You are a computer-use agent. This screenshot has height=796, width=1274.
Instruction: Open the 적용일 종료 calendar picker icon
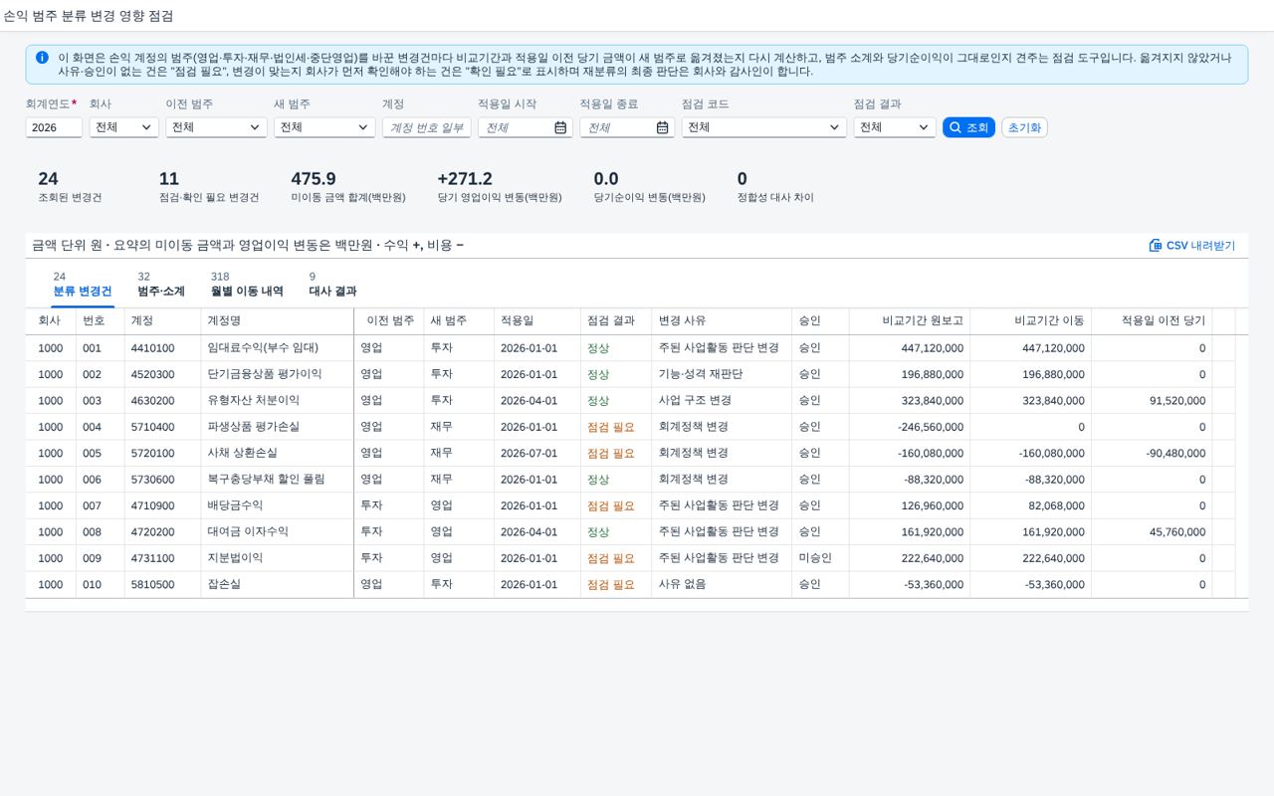pyautogui.click(x=663, y=127)
